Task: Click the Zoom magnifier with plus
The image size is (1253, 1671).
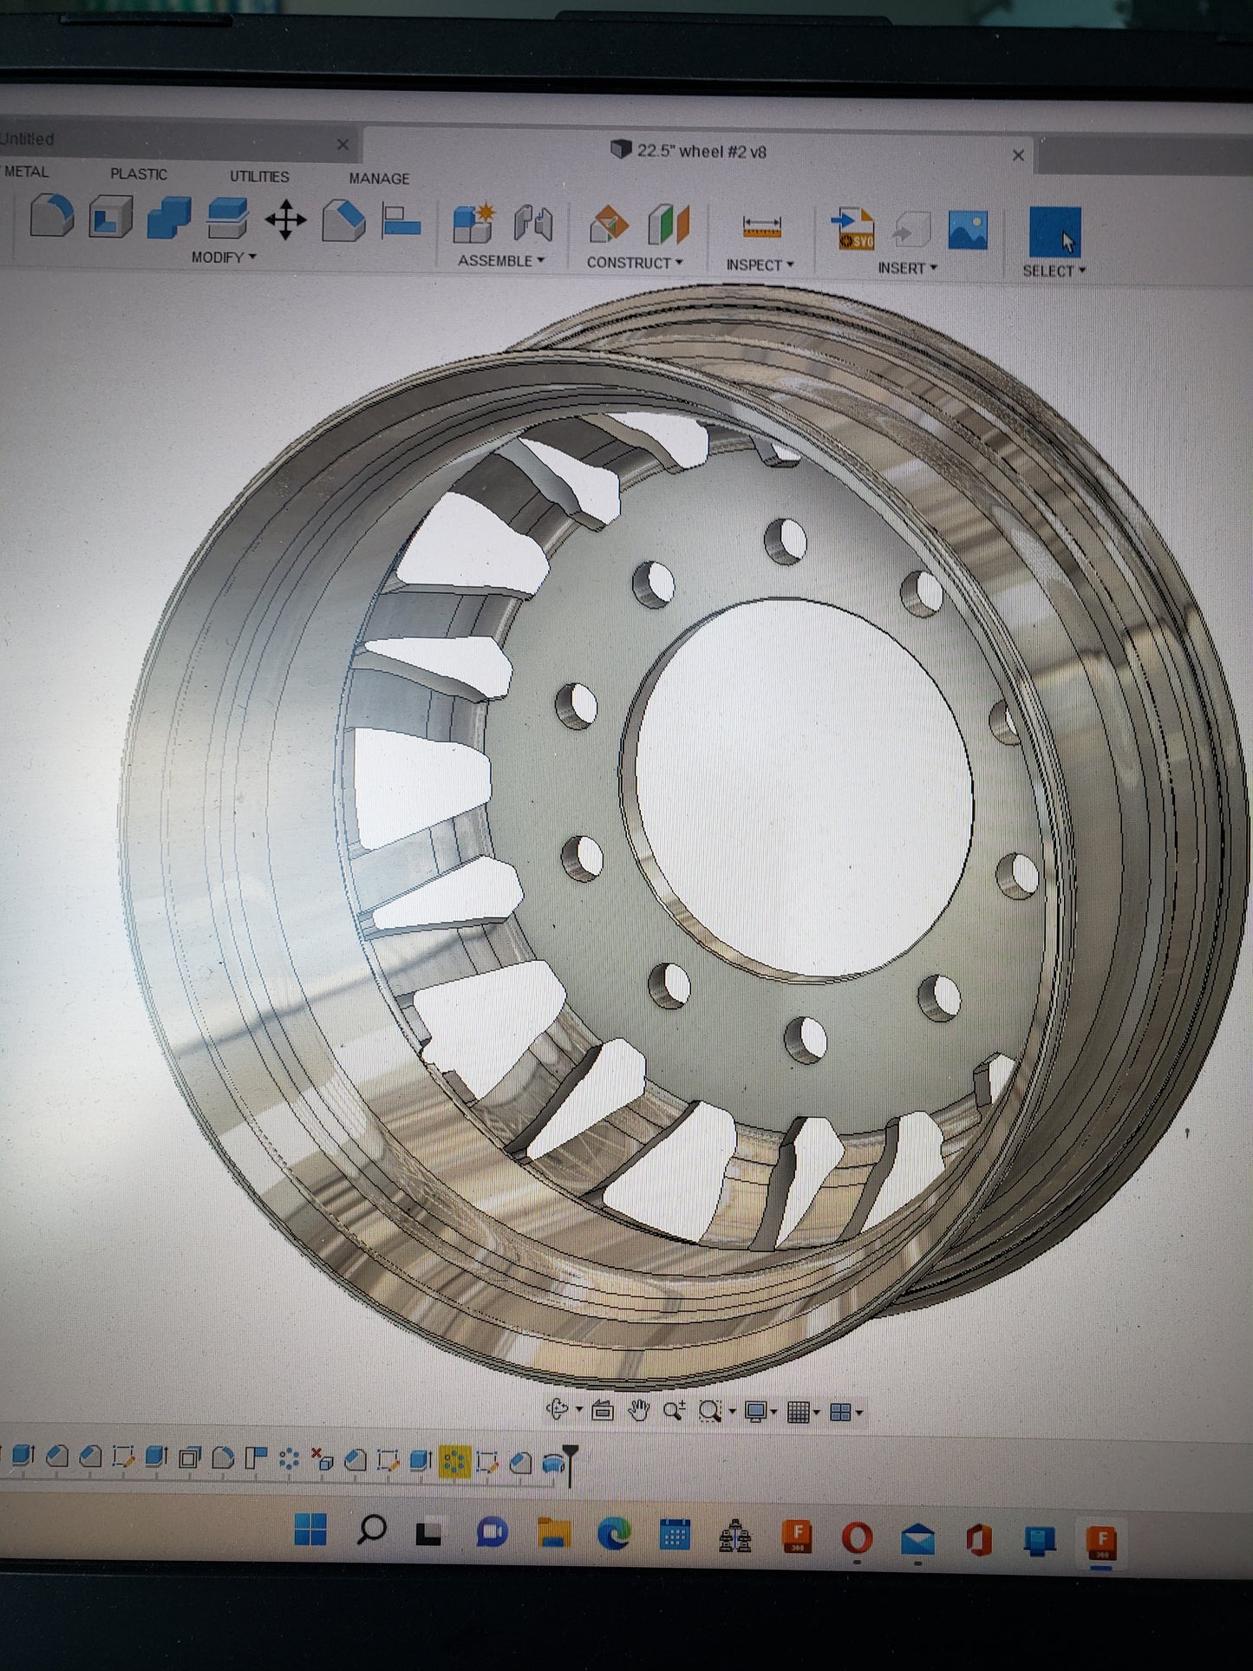Action: 674,1411
